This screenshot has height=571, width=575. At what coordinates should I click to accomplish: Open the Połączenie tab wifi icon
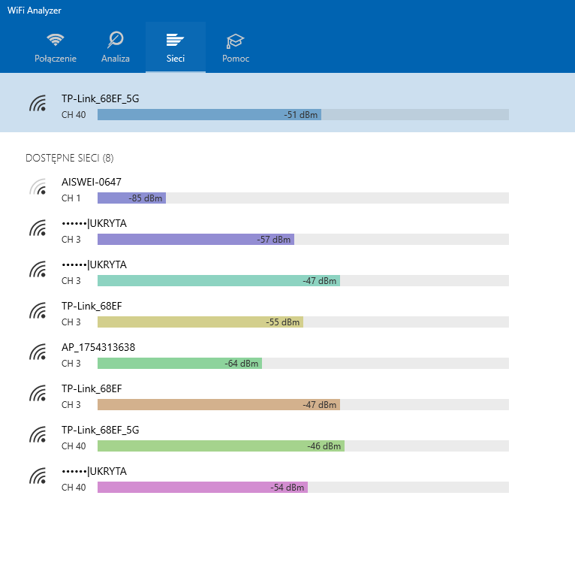coord(56,39)
